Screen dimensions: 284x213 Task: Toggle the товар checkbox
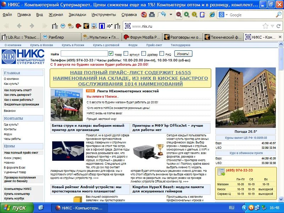pyautogui.click(x=111, y=53)
